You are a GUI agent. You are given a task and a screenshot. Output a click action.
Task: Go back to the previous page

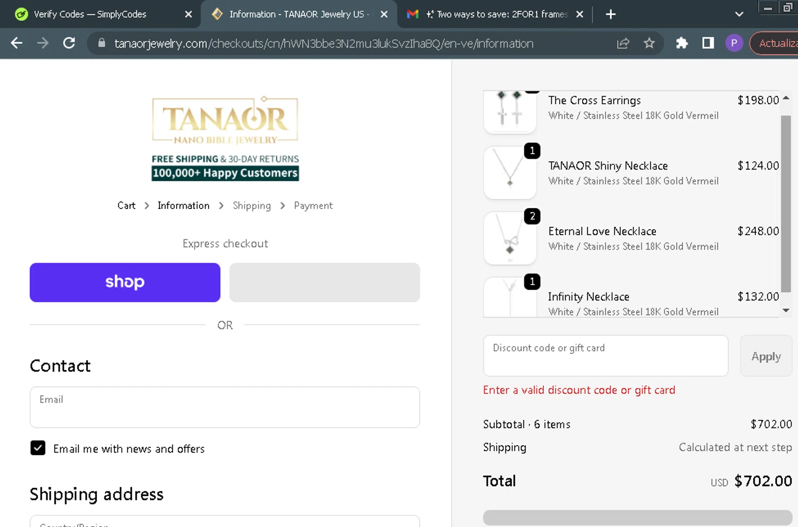[16, 44]
